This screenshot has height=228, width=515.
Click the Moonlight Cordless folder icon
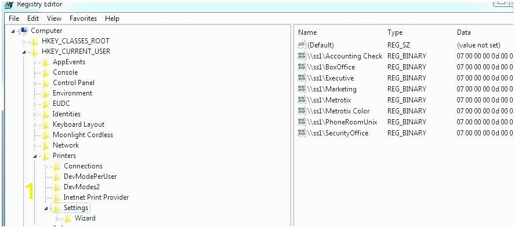(46, 135)
